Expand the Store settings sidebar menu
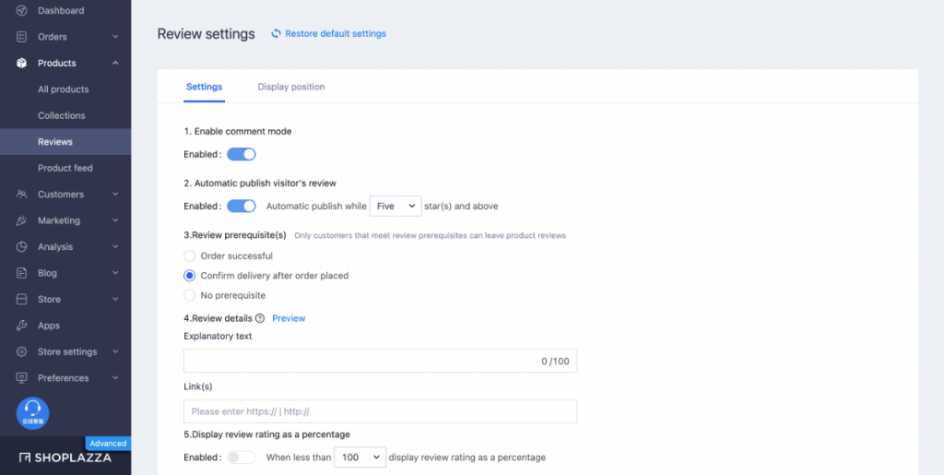Image resolution: width=944 pixels, height=475 pixels. [x=67, y=352]
